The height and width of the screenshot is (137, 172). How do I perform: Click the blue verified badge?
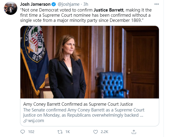coord(54,4)
